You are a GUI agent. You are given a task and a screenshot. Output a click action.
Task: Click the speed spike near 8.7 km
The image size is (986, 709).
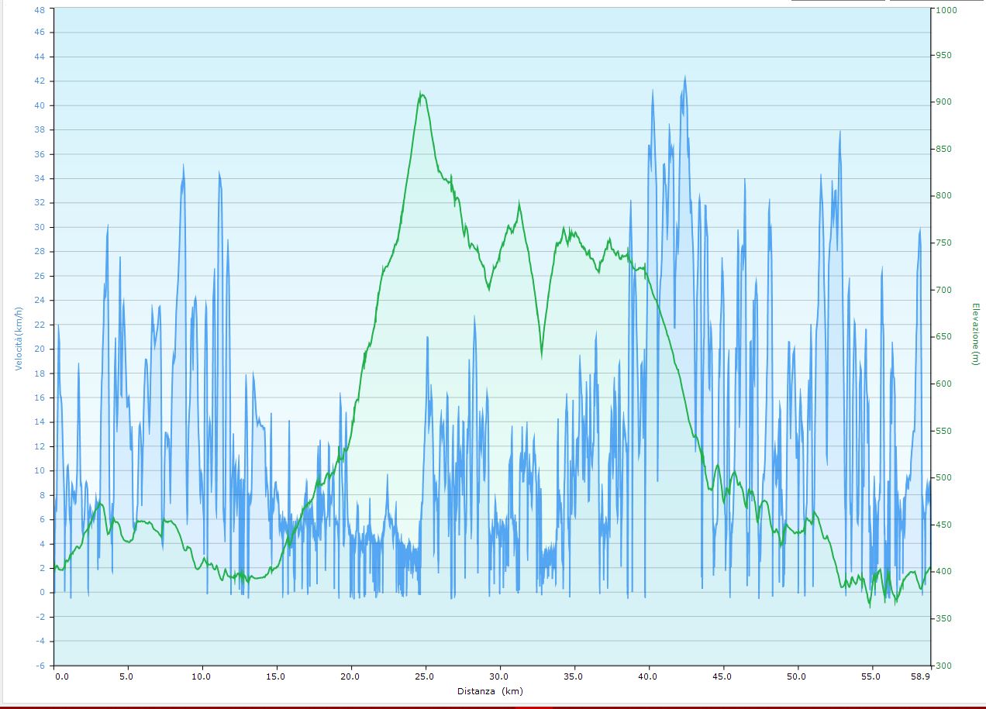coord(183,166)
